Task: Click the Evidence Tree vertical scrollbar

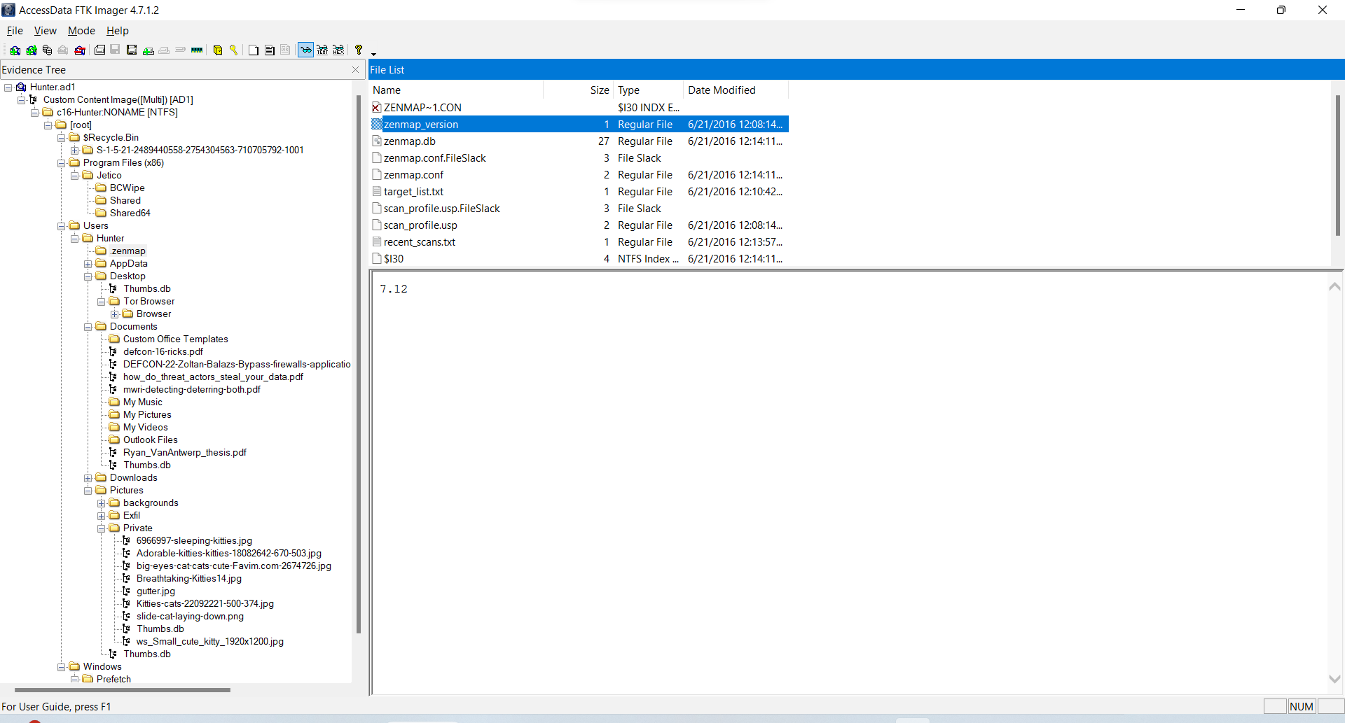Action: tap(359, 364)
